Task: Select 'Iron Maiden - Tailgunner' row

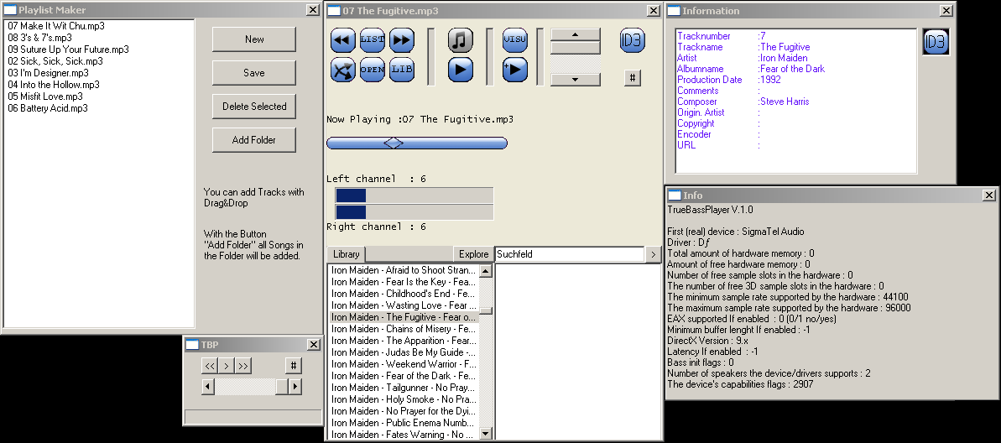Action: point(404,388)
